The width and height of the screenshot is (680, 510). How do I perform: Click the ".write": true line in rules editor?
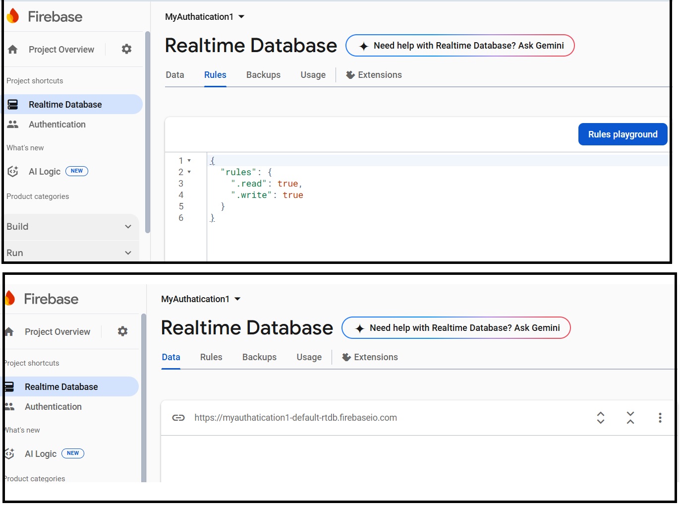(268, 195)
